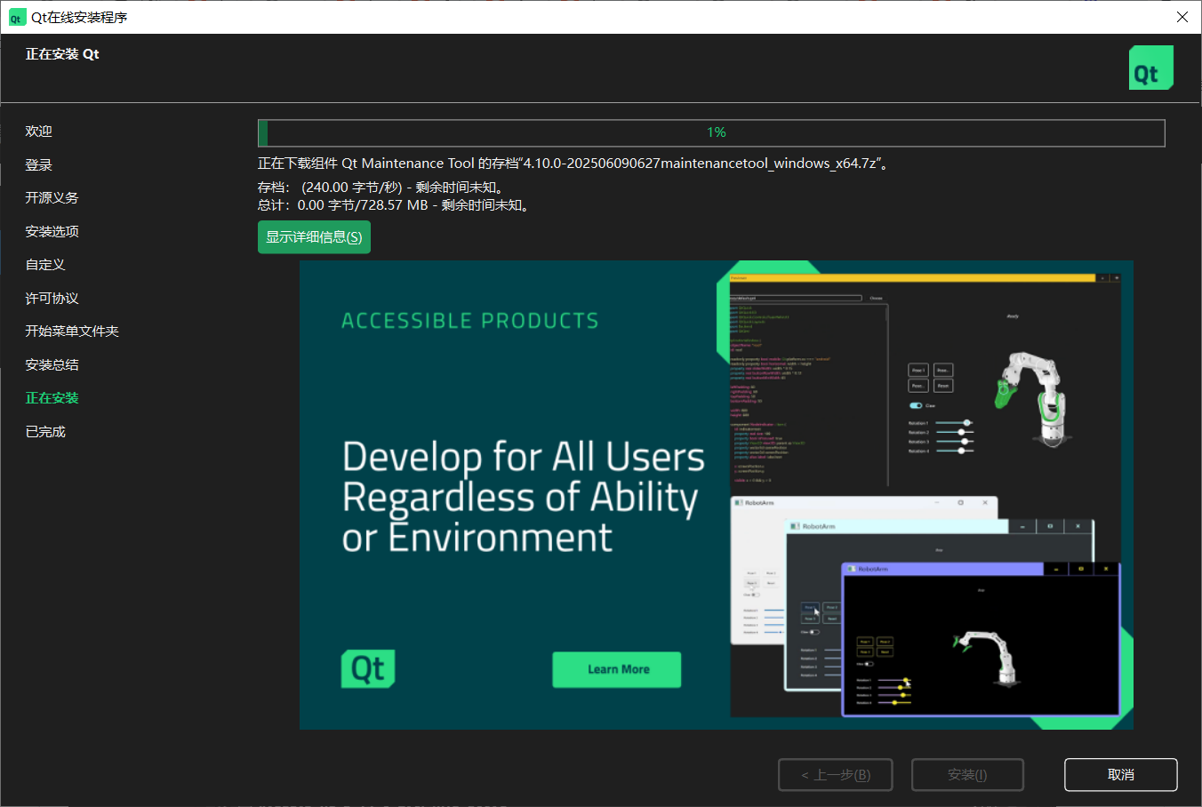Click the black RobotArm window preview in banner

point(981,639)
